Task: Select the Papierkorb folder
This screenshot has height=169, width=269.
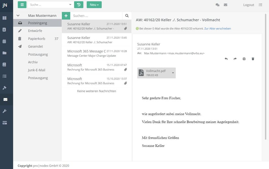Action: click(36, 39)
